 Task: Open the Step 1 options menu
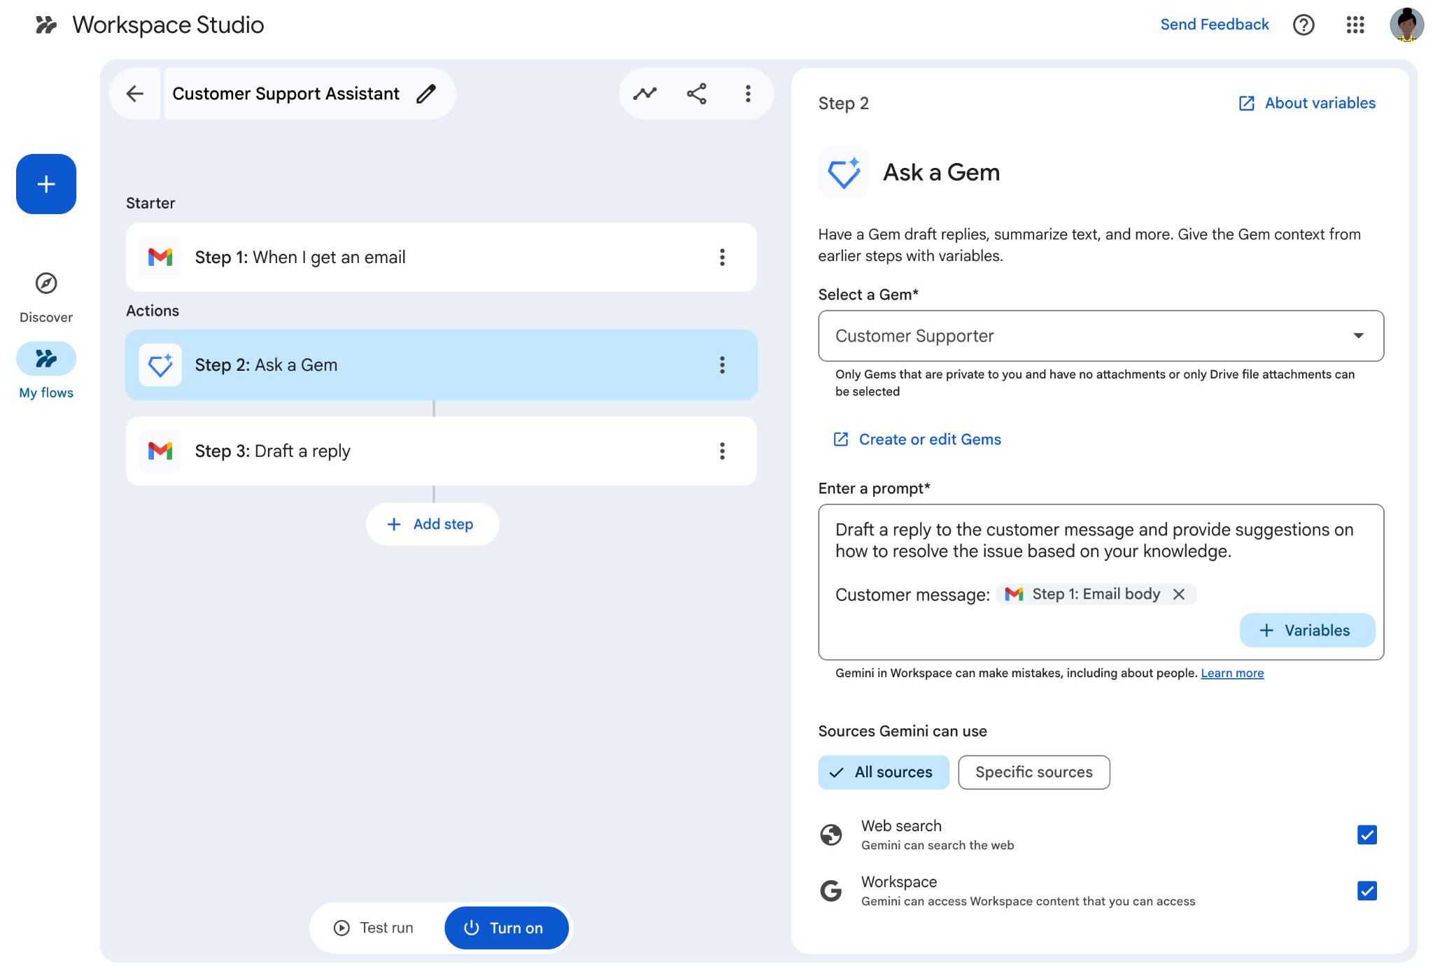point(722,257)
